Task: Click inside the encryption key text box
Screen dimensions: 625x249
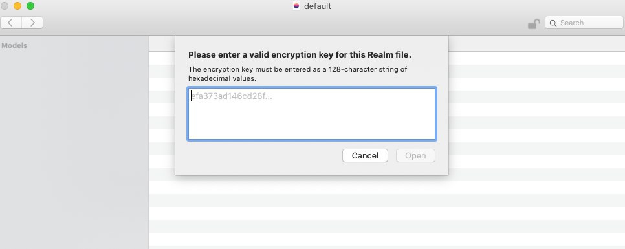Action: click(x=312, y=114)
